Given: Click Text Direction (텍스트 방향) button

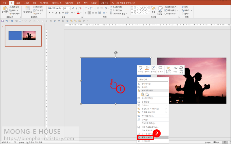Looking at the screenshot, I should click(117, 7).
